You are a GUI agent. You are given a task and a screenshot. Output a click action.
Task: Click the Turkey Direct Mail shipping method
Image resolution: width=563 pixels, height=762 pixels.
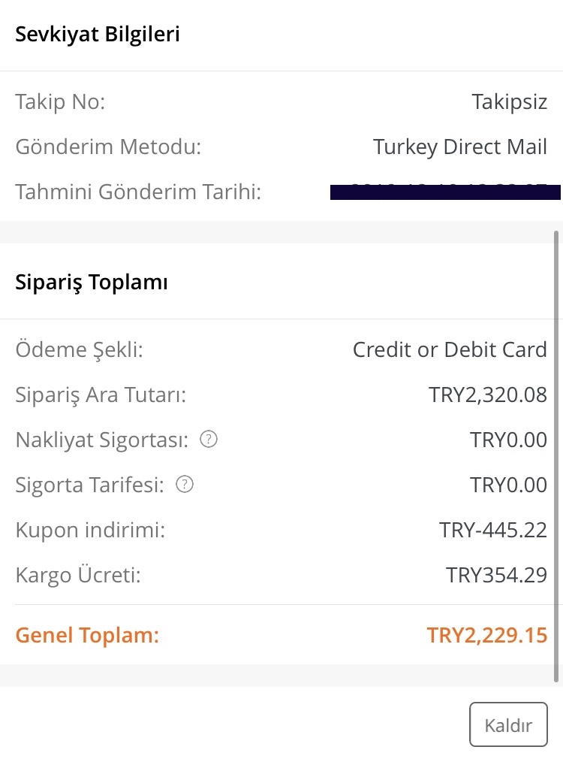(x=460, y=147)
